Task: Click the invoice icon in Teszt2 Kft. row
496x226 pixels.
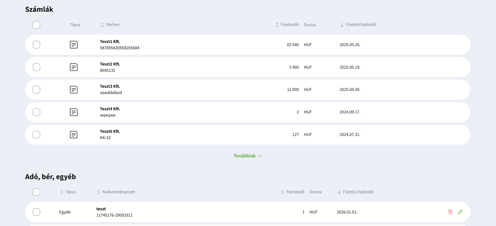Action: pos(74,67)
